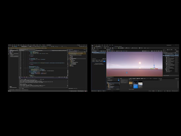Open Win64 platform dropdown in Visual Studio
This screenshot has height=136, width=181.
point(32,46)
